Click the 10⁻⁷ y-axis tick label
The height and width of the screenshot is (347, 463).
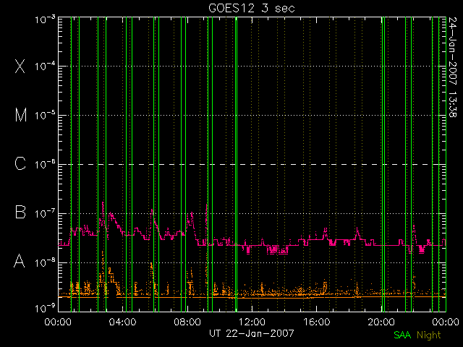click(45, 213)
